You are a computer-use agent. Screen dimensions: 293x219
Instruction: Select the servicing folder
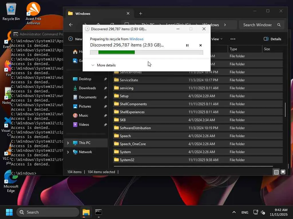[198, 88]
